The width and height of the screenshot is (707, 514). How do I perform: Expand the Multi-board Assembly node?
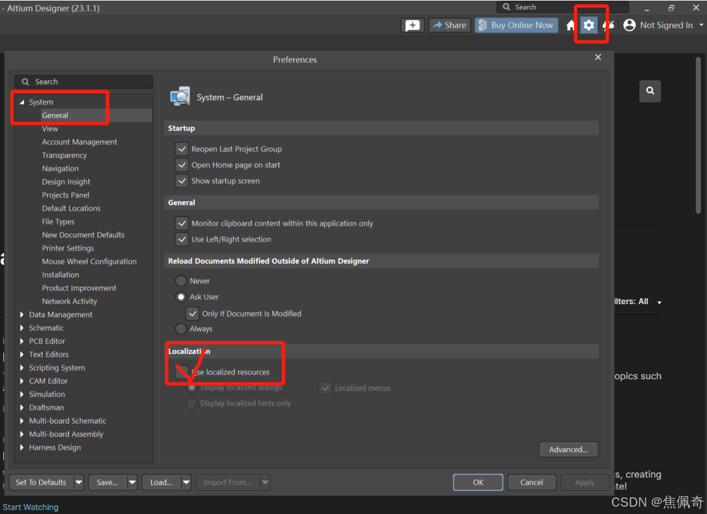[x=22, y=434]
